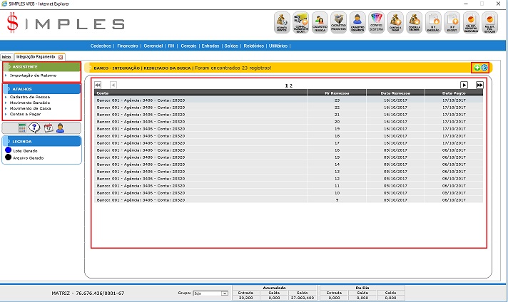Click the help question mark icon
Image resolution: width=508 pixels, height=302 pixels.
34,128
